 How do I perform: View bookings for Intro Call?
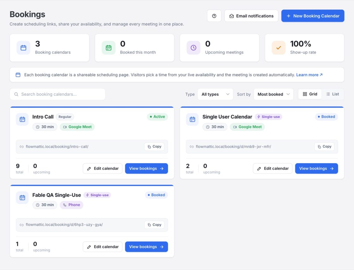147,169
